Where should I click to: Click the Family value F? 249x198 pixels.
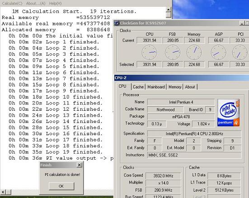click(x=155, y=141)
